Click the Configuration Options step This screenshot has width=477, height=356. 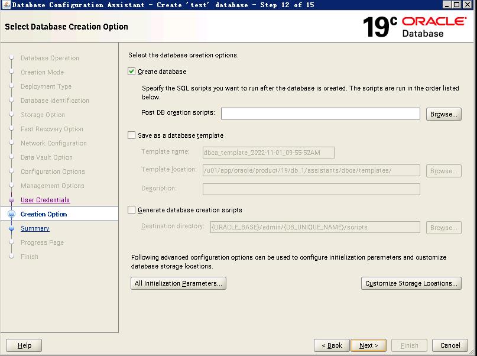[x=53, y=171]
